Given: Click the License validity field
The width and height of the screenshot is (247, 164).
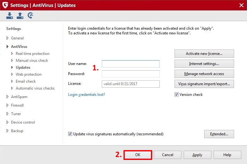Looking at the screenshot, I should pyautogui.click(x=130, y=84).
